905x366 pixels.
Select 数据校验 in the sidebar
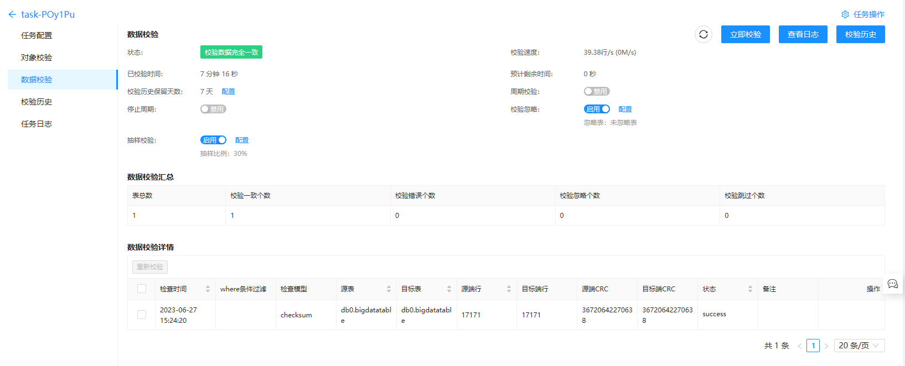point(63,80)
